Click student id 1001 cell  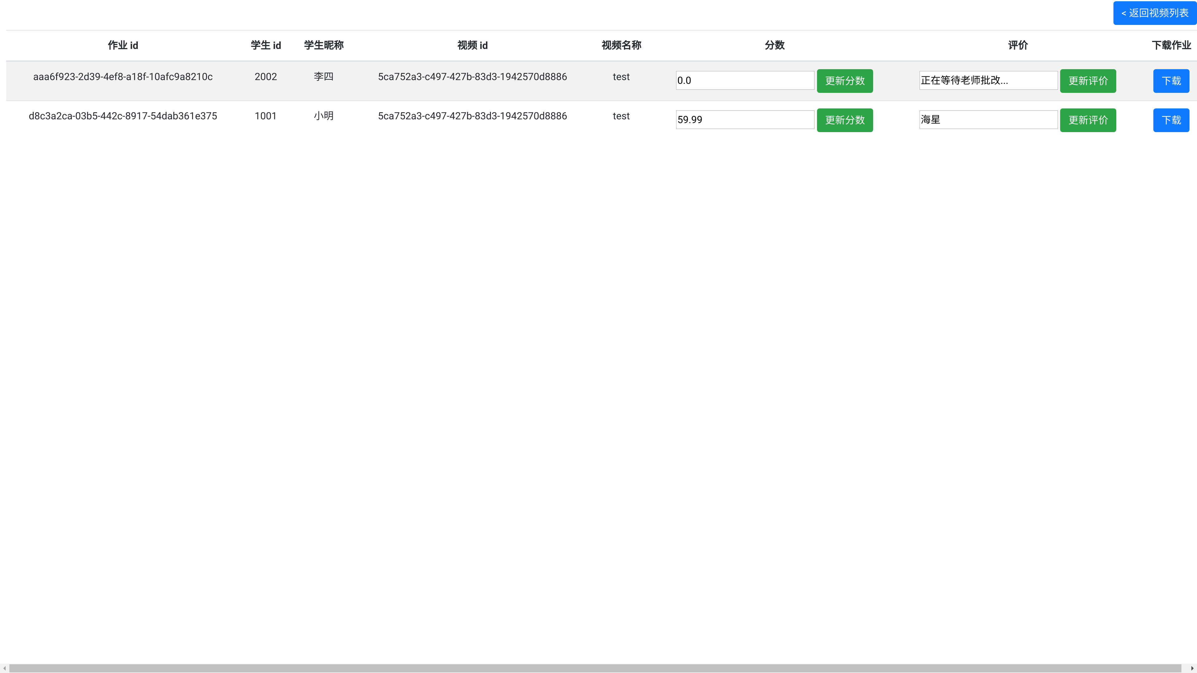[265, 116]
